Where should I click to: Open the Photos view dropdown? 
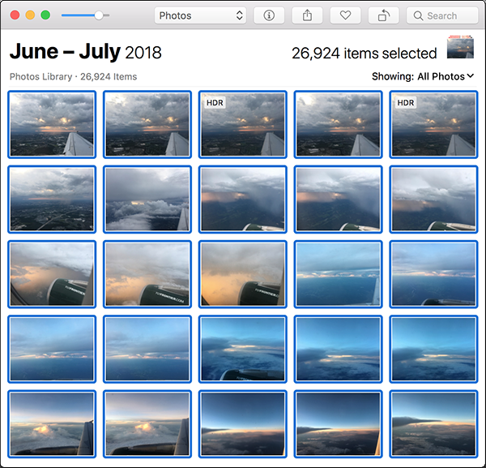(x=200, y=15)
